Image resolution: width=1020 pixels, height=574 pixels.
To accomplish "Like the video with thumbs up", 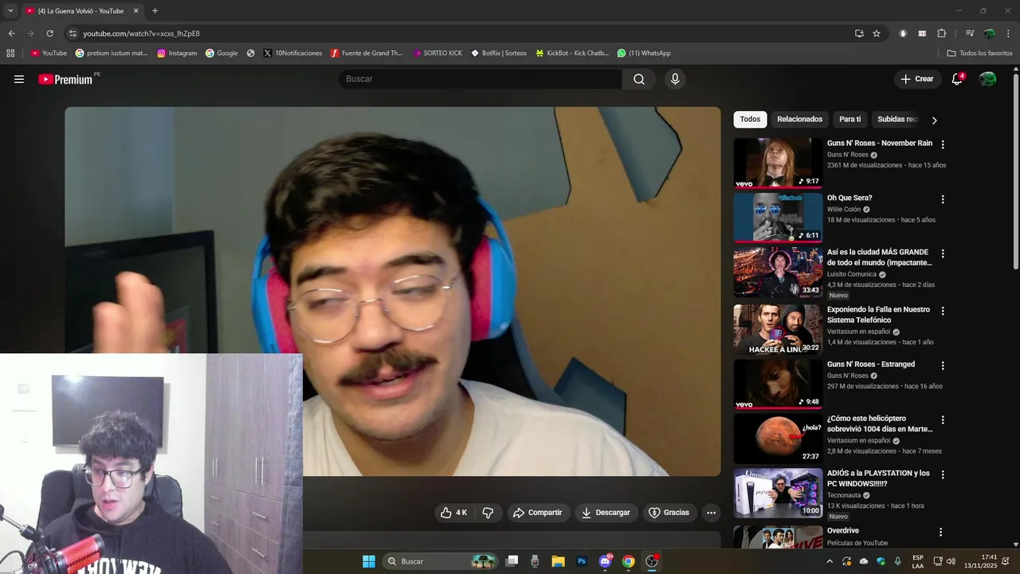I will [x=454, y=513].
